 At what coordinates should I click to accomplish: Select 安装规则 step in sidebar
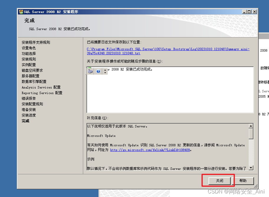pyautogui.click(x=29, y=59)
